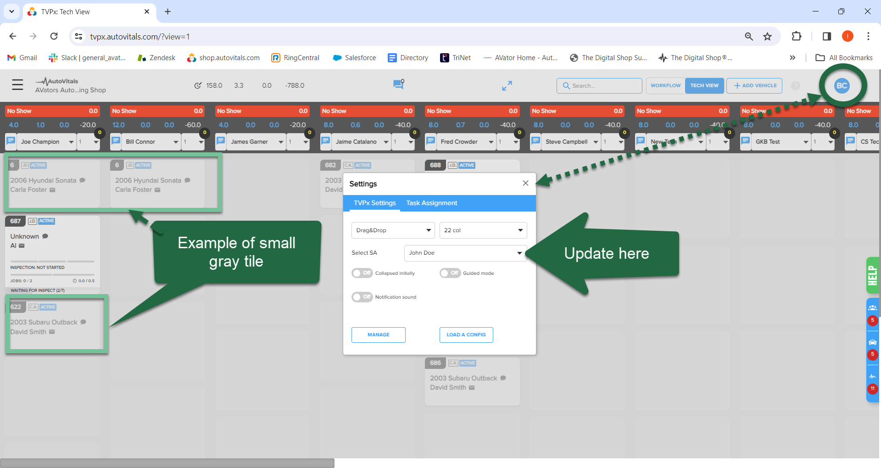Open the side panel vehicle icon
Viewport: 881px width, 468px height.
pyautogui.click(x=872, y=342)
